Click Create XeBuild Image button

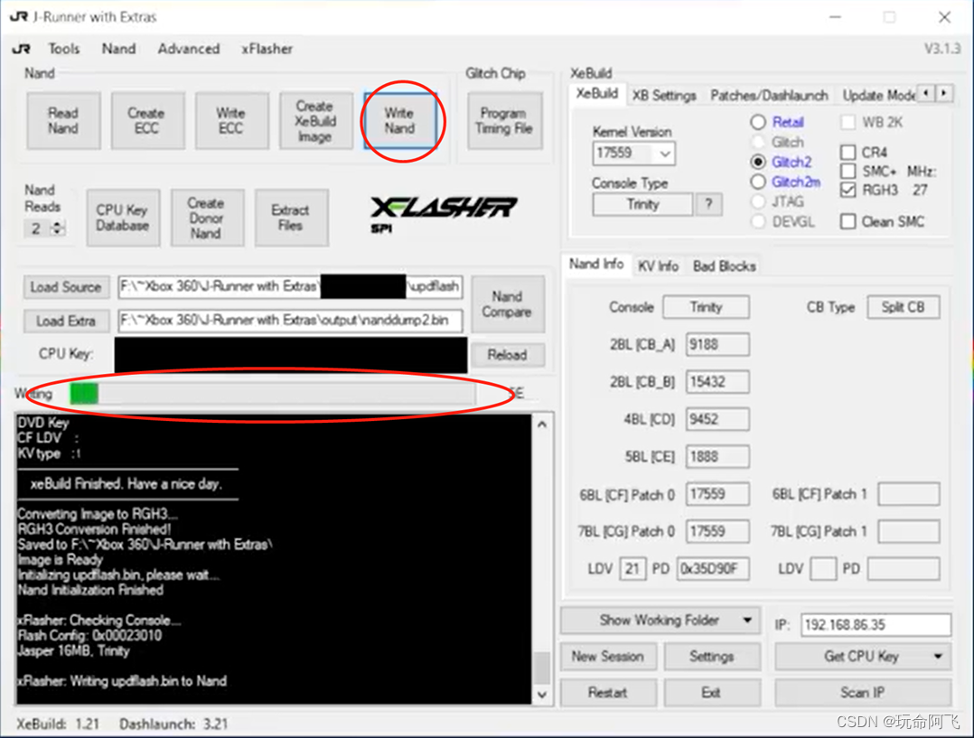click(x=315, y=120)
